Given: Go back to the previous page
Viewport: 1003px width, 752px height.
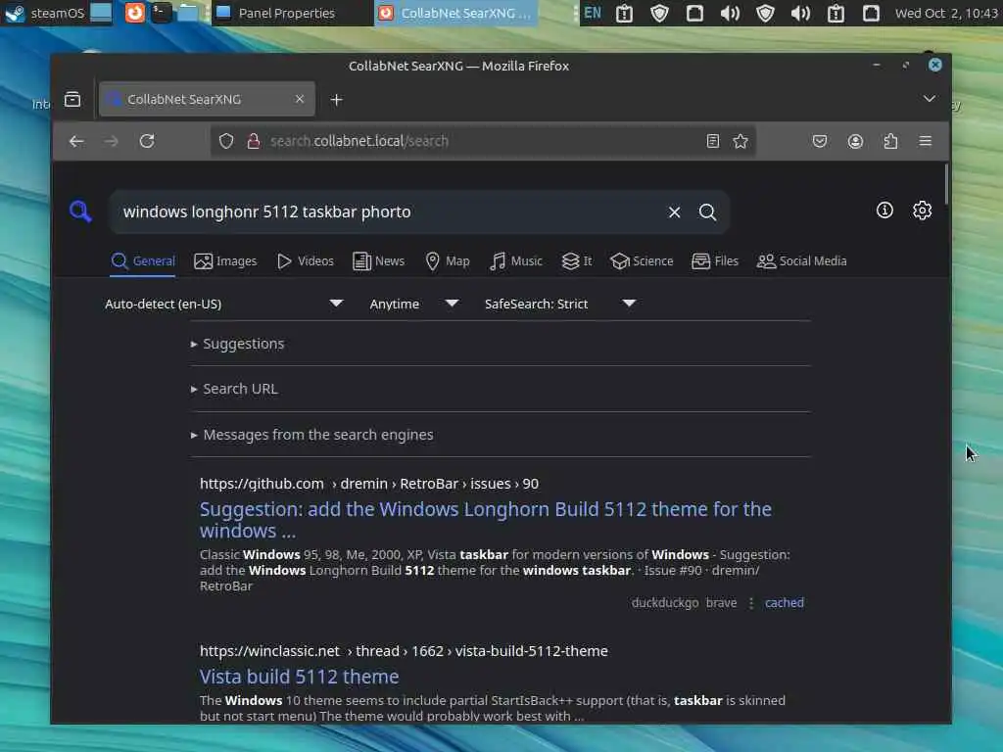Looking at the screenshot, I should [x=76, y=141].
